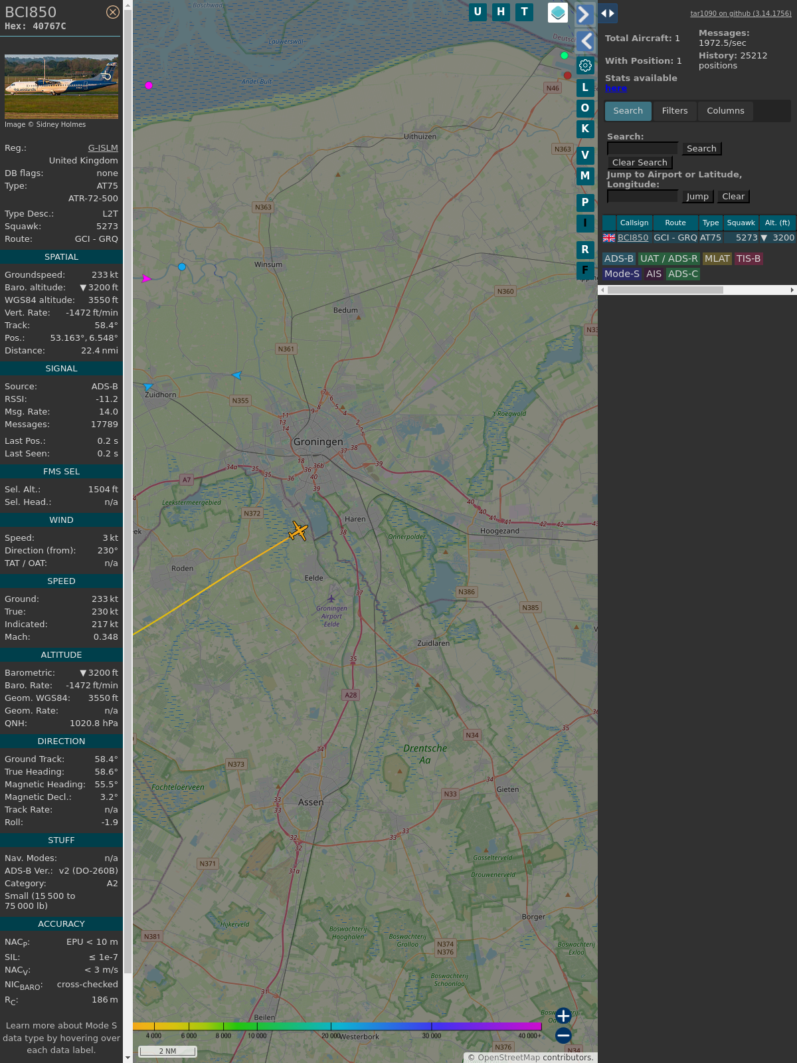The width and height of the screenshot is (797, 1063).
Task: Open the aircraft photo thumbnail
Action: [61, 87]
